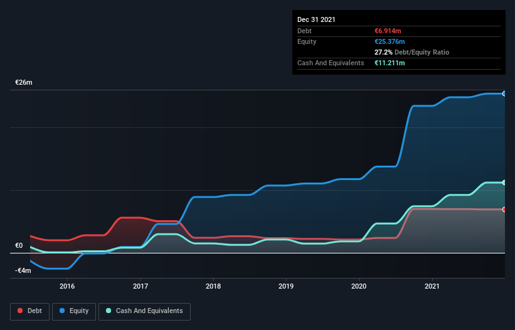Click the blue Equity endpoint marker
This screenshot has width=515, height=330.
504,94
